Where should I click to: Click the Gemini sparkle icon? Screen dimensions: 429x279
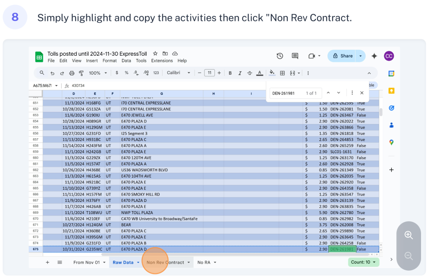[x=374, y=56]
